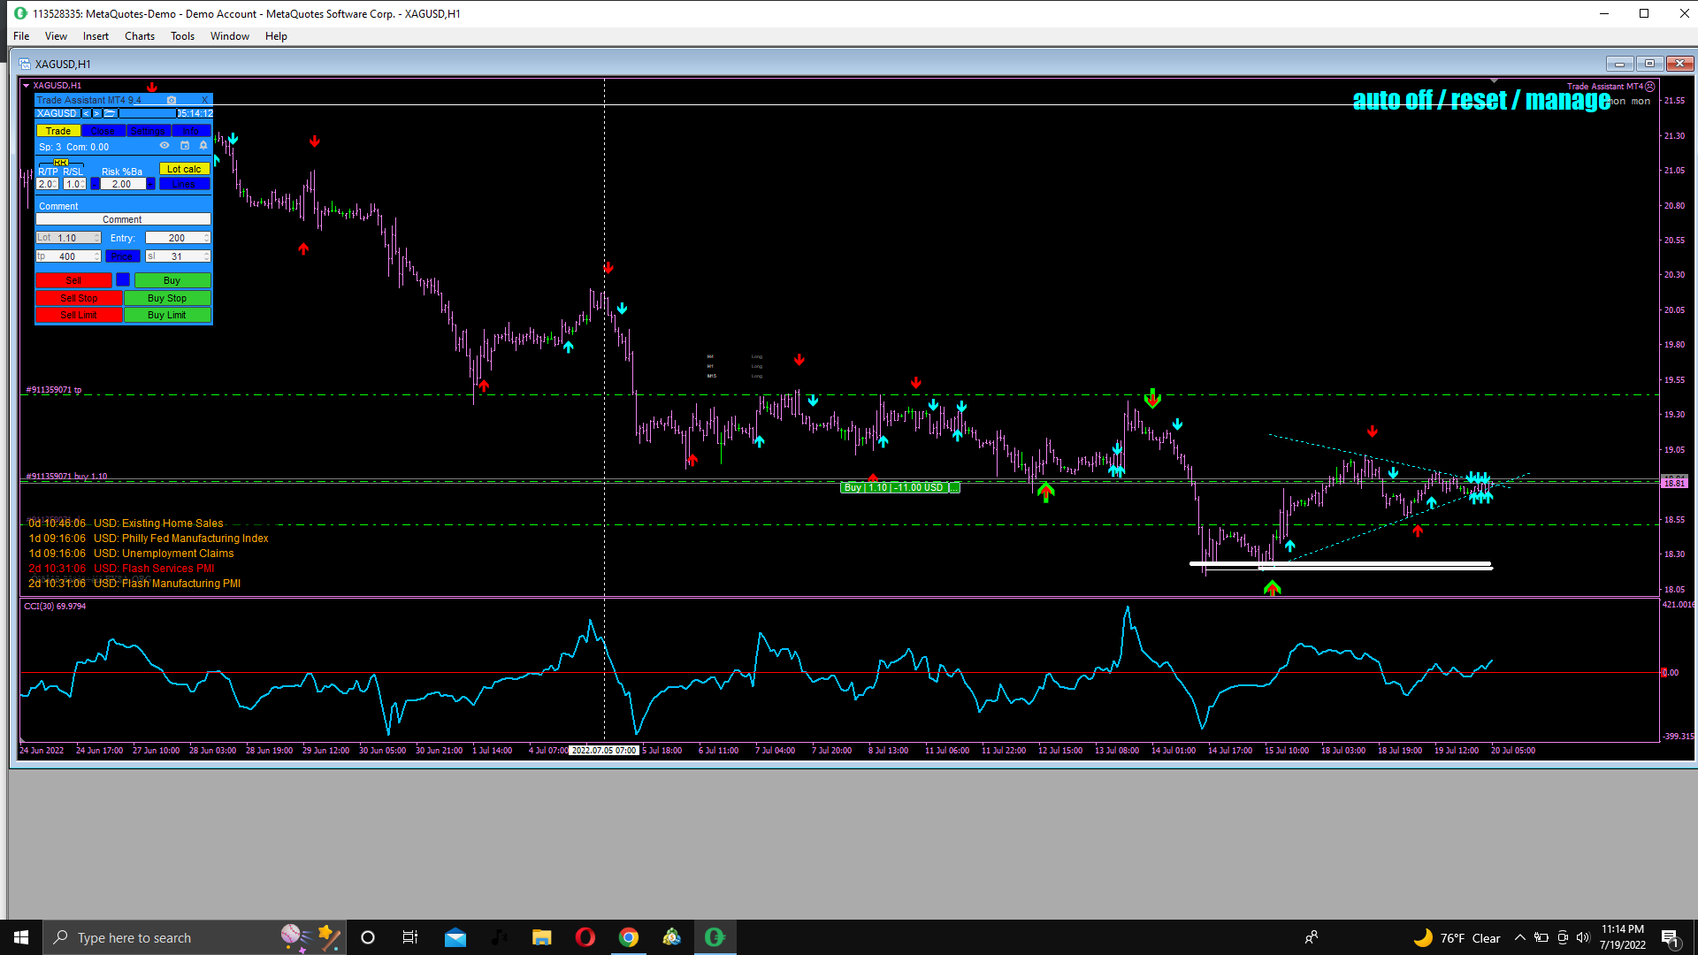Viewport: 1698px width, 955px height.
Task: Click the eye visibility icon in trade panel
Action: 164,146
